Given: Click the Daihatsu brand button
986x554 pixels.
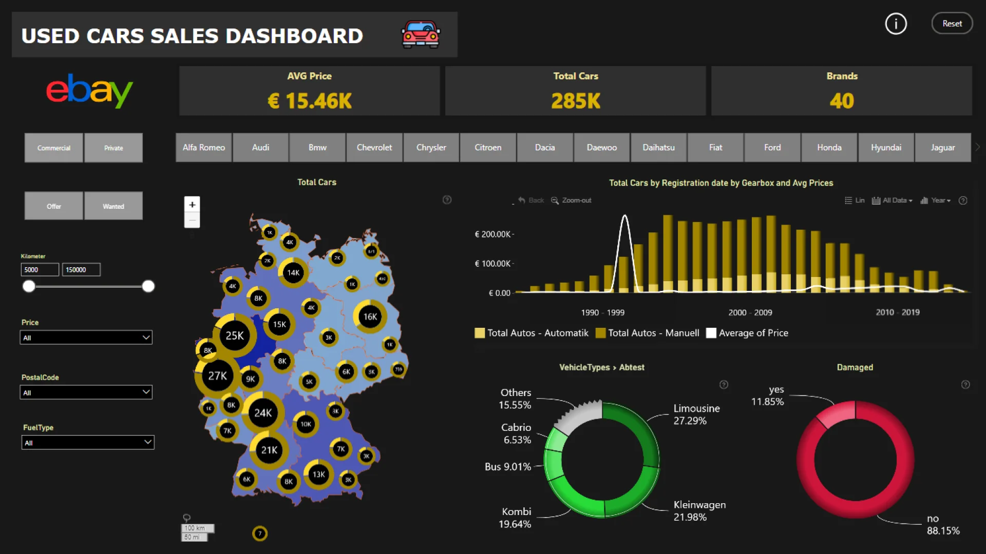Looking at the screenshot, I should (x=659, y=147).
